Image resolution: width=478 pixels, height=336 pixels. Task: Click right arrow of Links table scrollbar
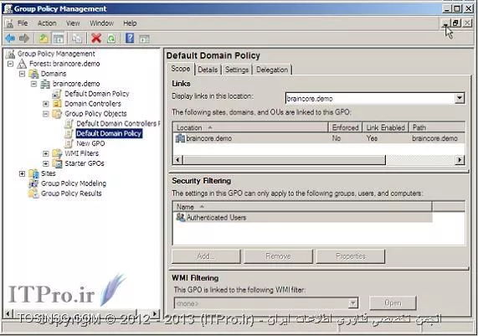pyautogui.click(x=460, y=159)
